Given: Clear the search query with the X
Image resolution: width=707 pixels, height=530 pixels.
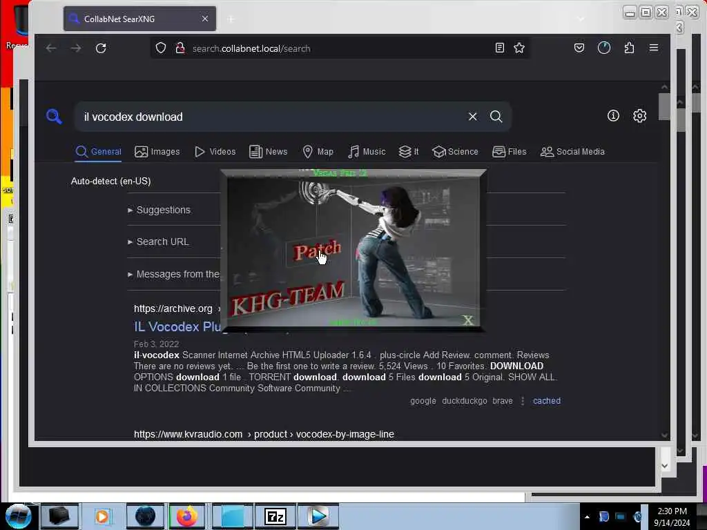Looking at the screenshot, I should (472, 117).
